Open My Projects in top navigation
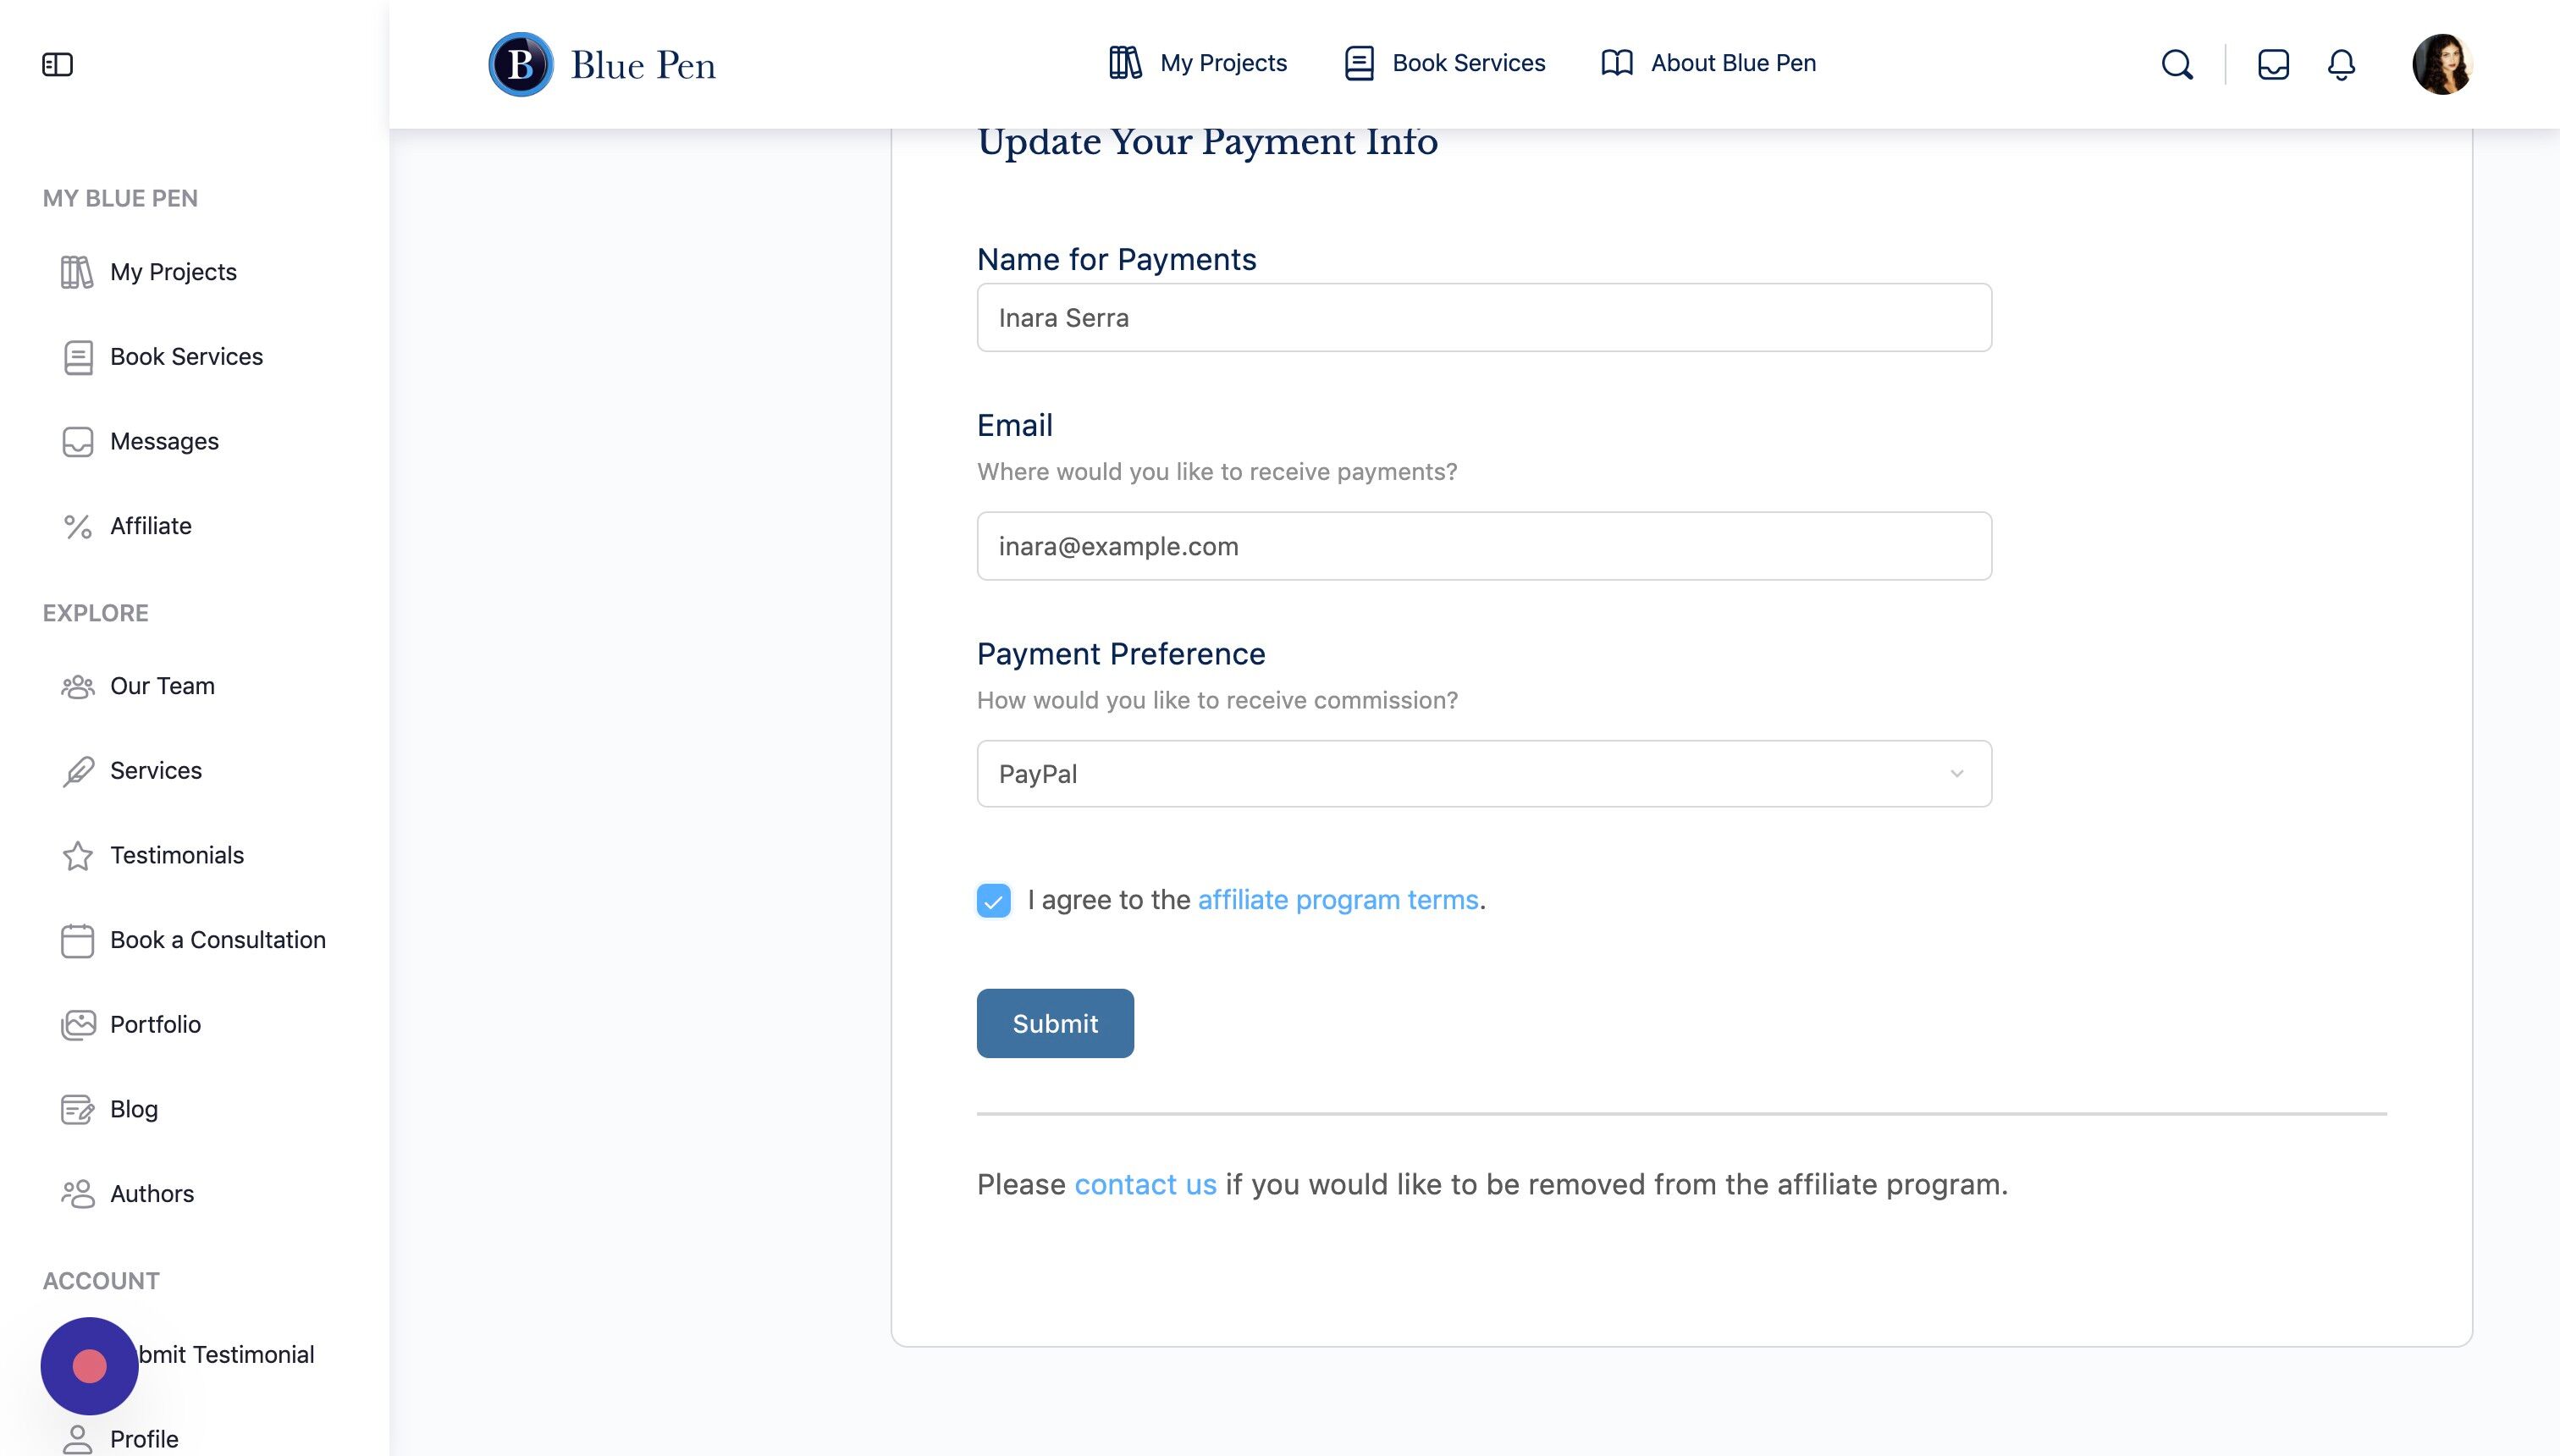Image resolution: width=2560 pixels, height=1456 pixels. pyautogui.click(x=1198, y=63)
